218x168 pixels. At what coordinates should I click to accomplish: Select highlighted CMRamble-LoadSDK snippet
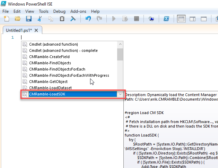tap(72, 94)
